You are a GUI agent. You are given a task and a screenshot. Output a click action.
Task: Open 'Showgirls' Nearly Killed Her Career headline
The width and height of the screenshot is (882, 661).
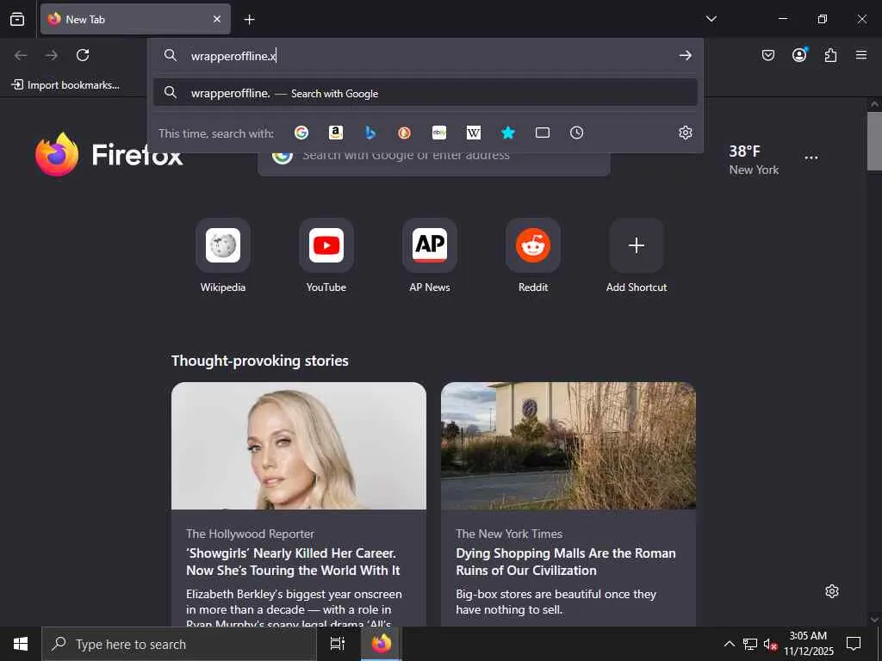pyautogui.click(x=293, y=561)
